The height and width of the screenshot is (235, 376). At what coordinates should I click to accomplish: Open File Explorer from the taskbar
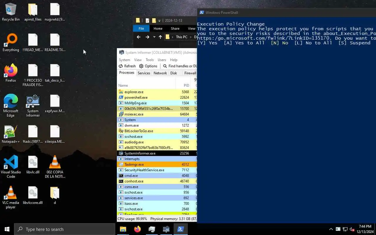coord(123,229)
